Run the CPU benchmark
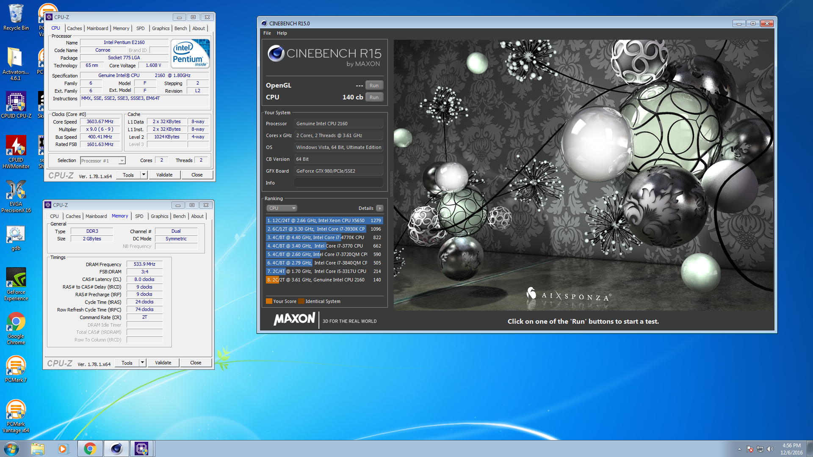813x457 pixels. (x=374, y=97)
